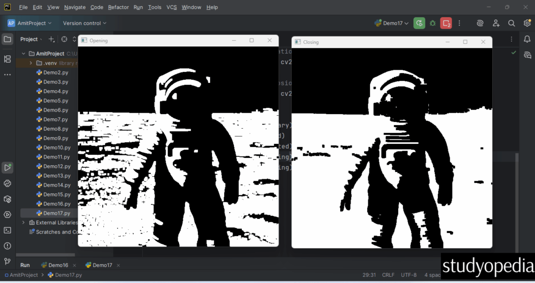Open the Structure tool window icon
The width and height of the screenshot is (535, 283).
7,59
